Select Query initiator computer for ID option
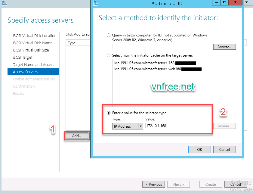 tap(109, 36)
